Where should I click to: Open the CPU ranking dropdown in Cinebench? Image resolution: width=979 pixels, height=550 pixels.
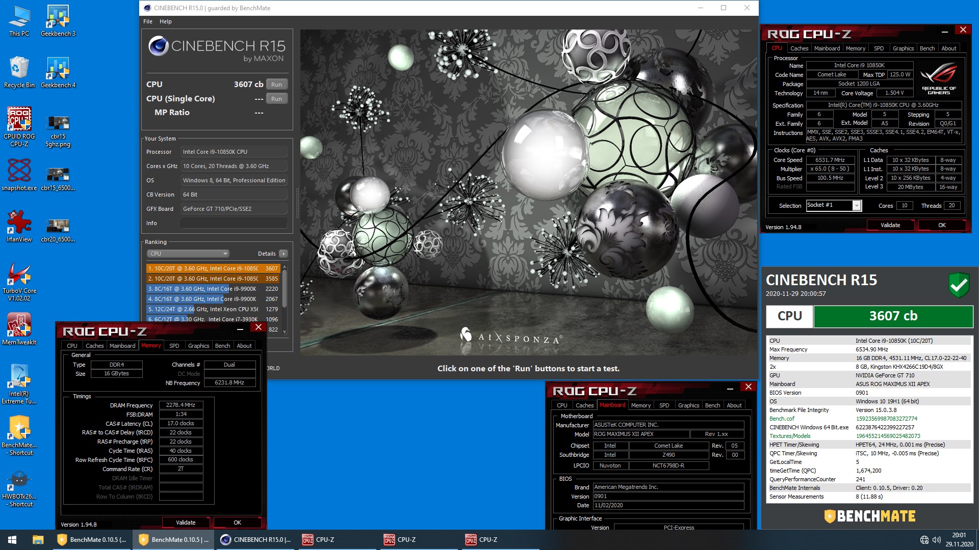(x=188, y=254)
